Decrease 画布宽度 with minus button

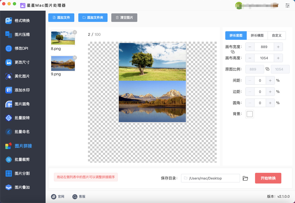[250, 47]
